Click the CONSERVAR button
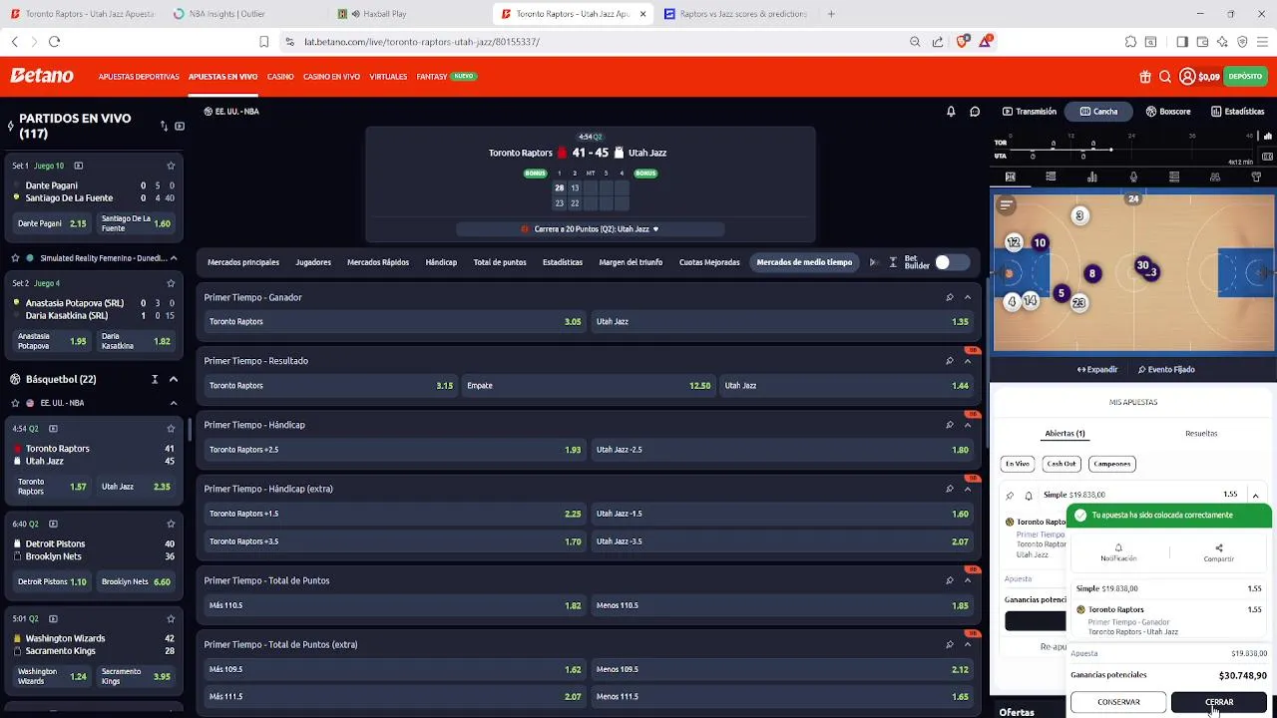This screenshot has height=718, width=1277. 1118,702
